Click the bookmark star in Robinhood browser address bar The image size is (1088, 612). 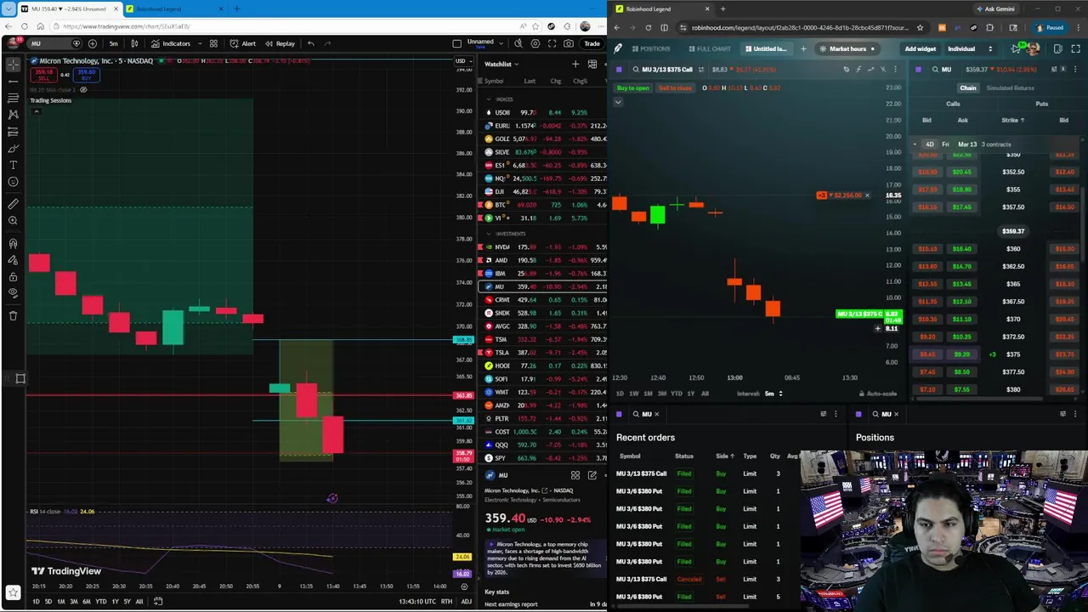pyautogui.click(x=920, y=27)
